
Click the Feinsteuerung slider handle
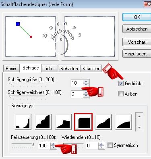click(33, 145)
